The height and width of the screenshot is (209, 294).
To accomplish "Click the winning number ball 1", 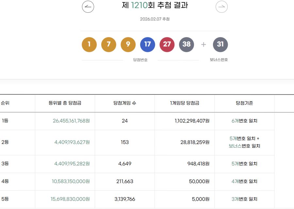I will tap(89, 44).
